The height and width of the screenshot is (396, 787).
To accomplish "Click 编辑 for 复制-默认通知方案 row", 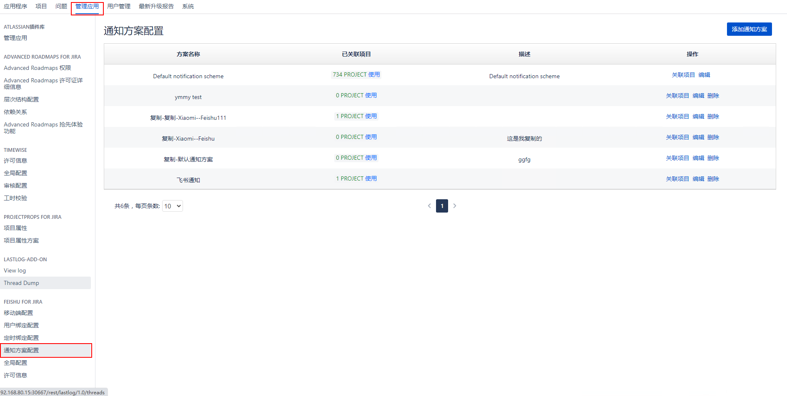I will click(x=698, y=158).
